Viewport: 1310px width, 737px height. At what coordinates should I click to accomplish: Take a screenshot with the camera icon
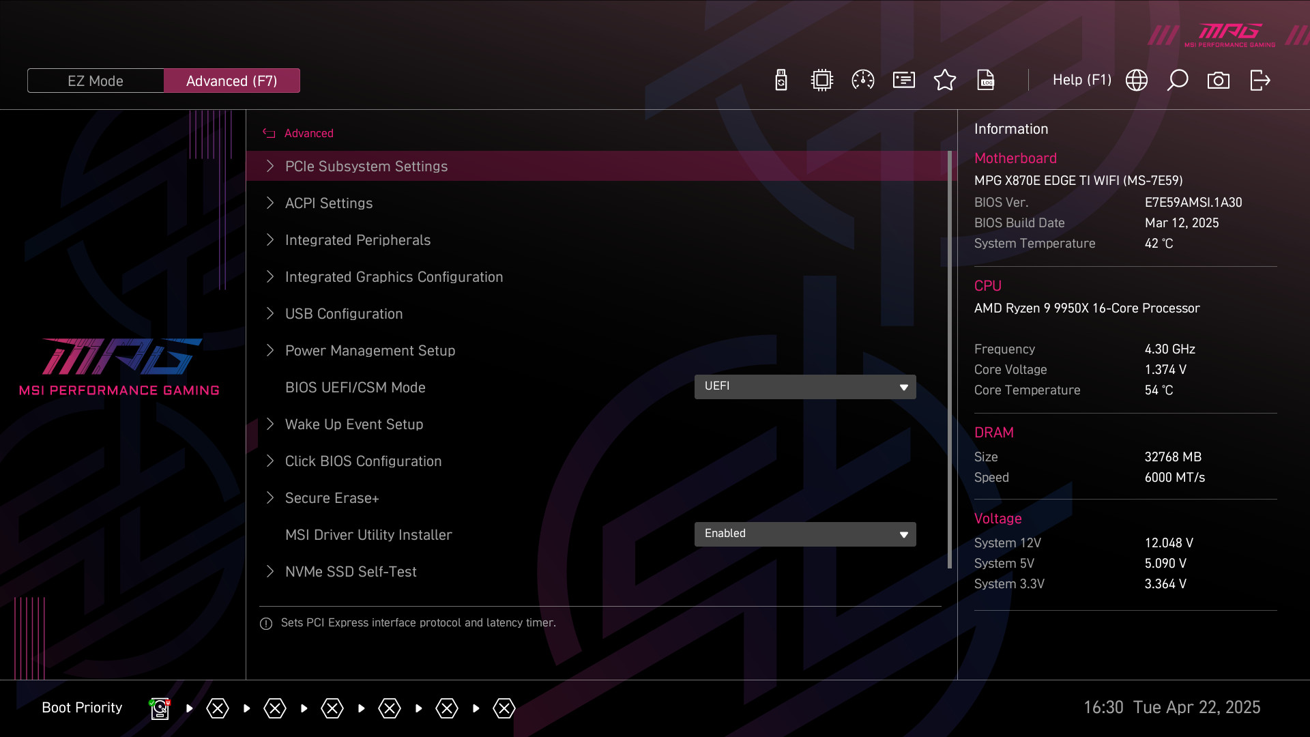(1219, 81)
